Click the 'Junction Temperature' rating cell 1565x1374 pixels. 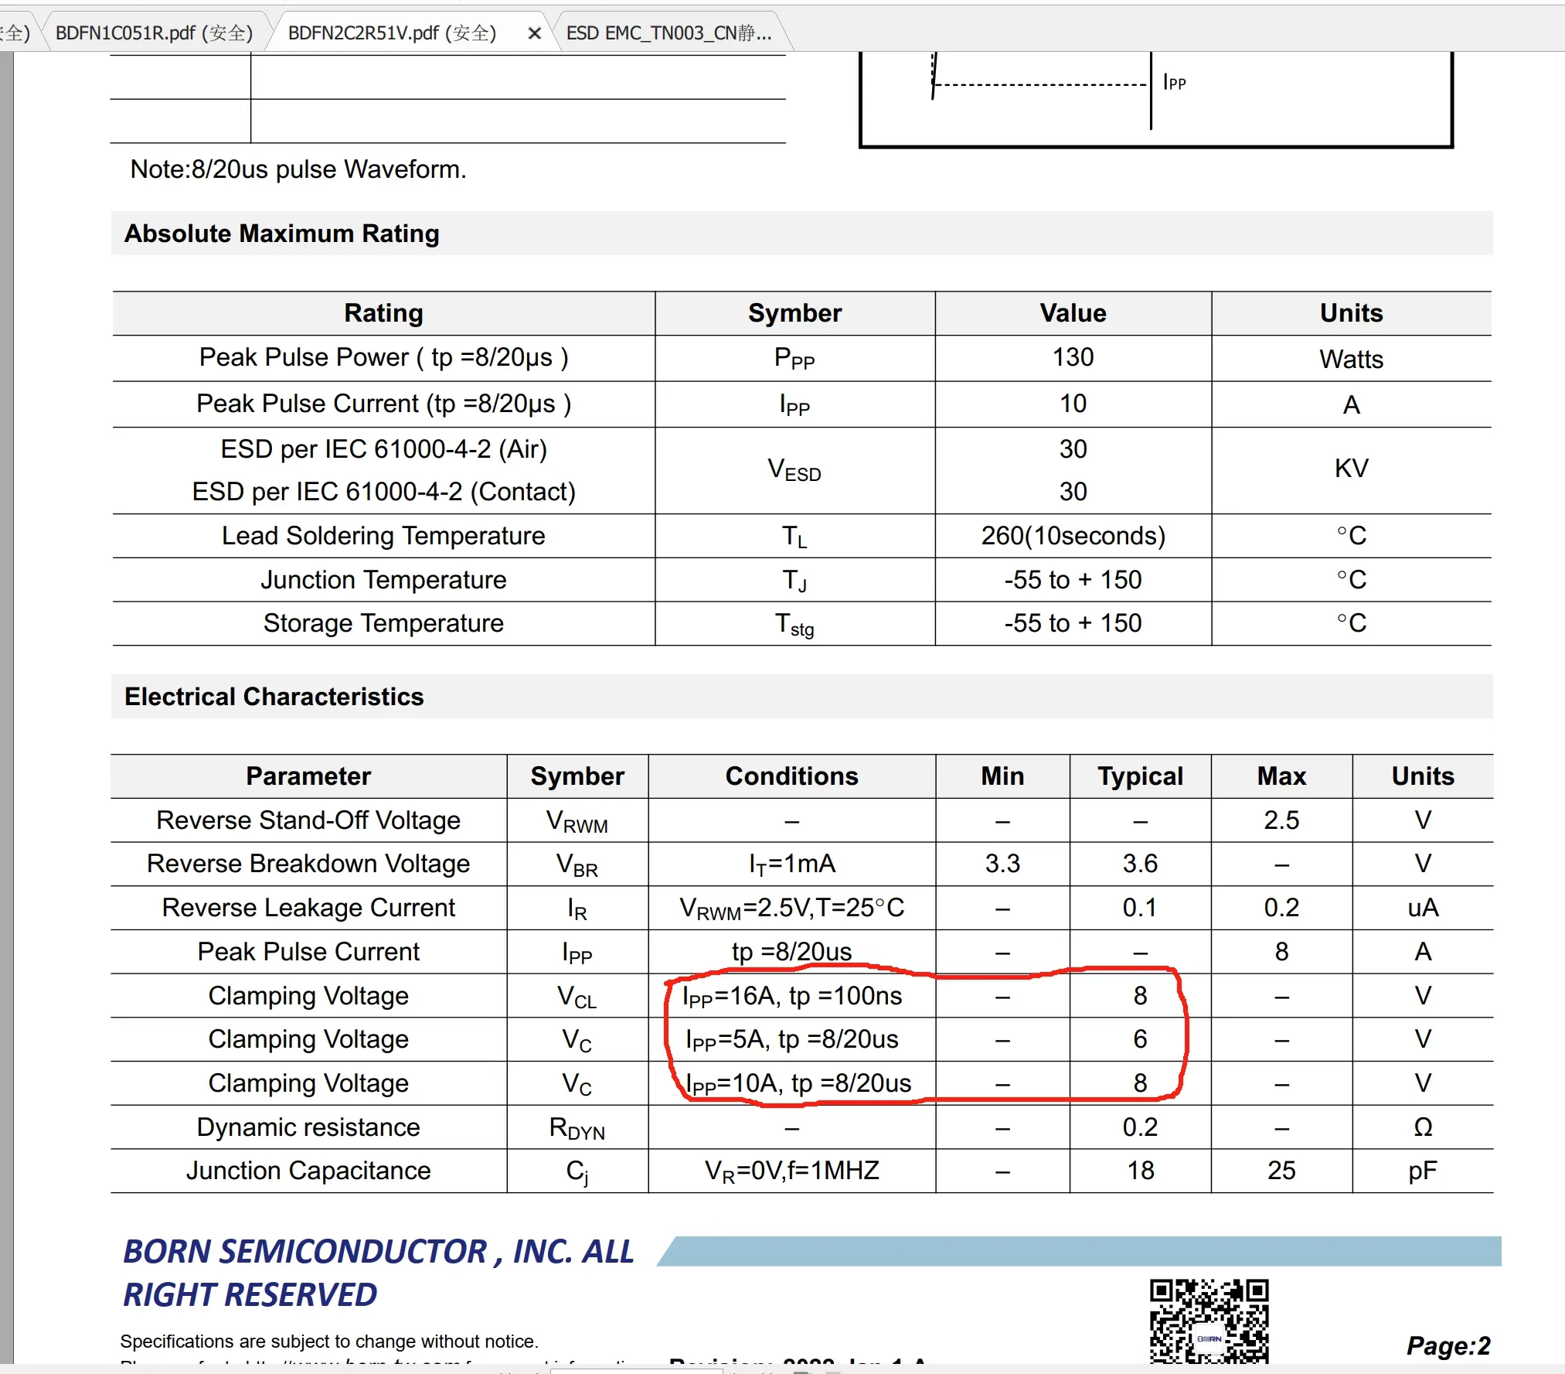pos(383,580)
